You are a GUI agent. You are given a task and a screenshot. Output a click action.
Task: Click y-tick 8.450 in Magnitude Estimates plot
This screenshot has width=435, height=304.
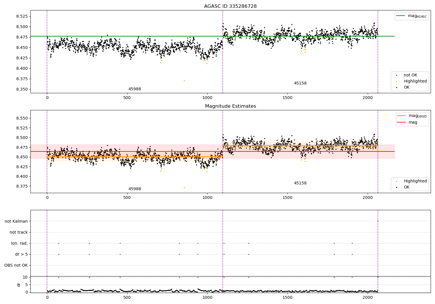(x=22, y=157)
